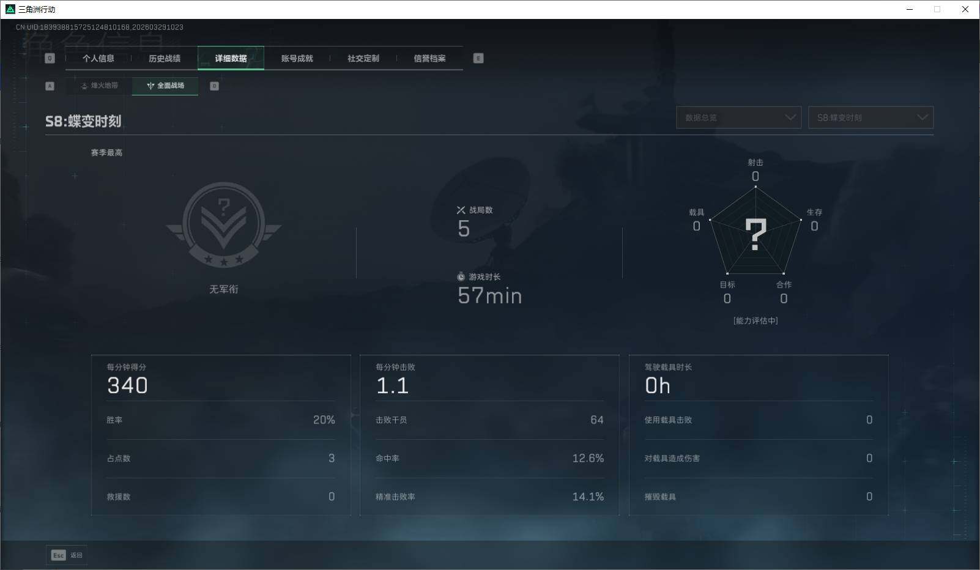View the 信誉档案 tab
Screen dimensions: 980x570
pyautogui.click(x=429, y=58)
